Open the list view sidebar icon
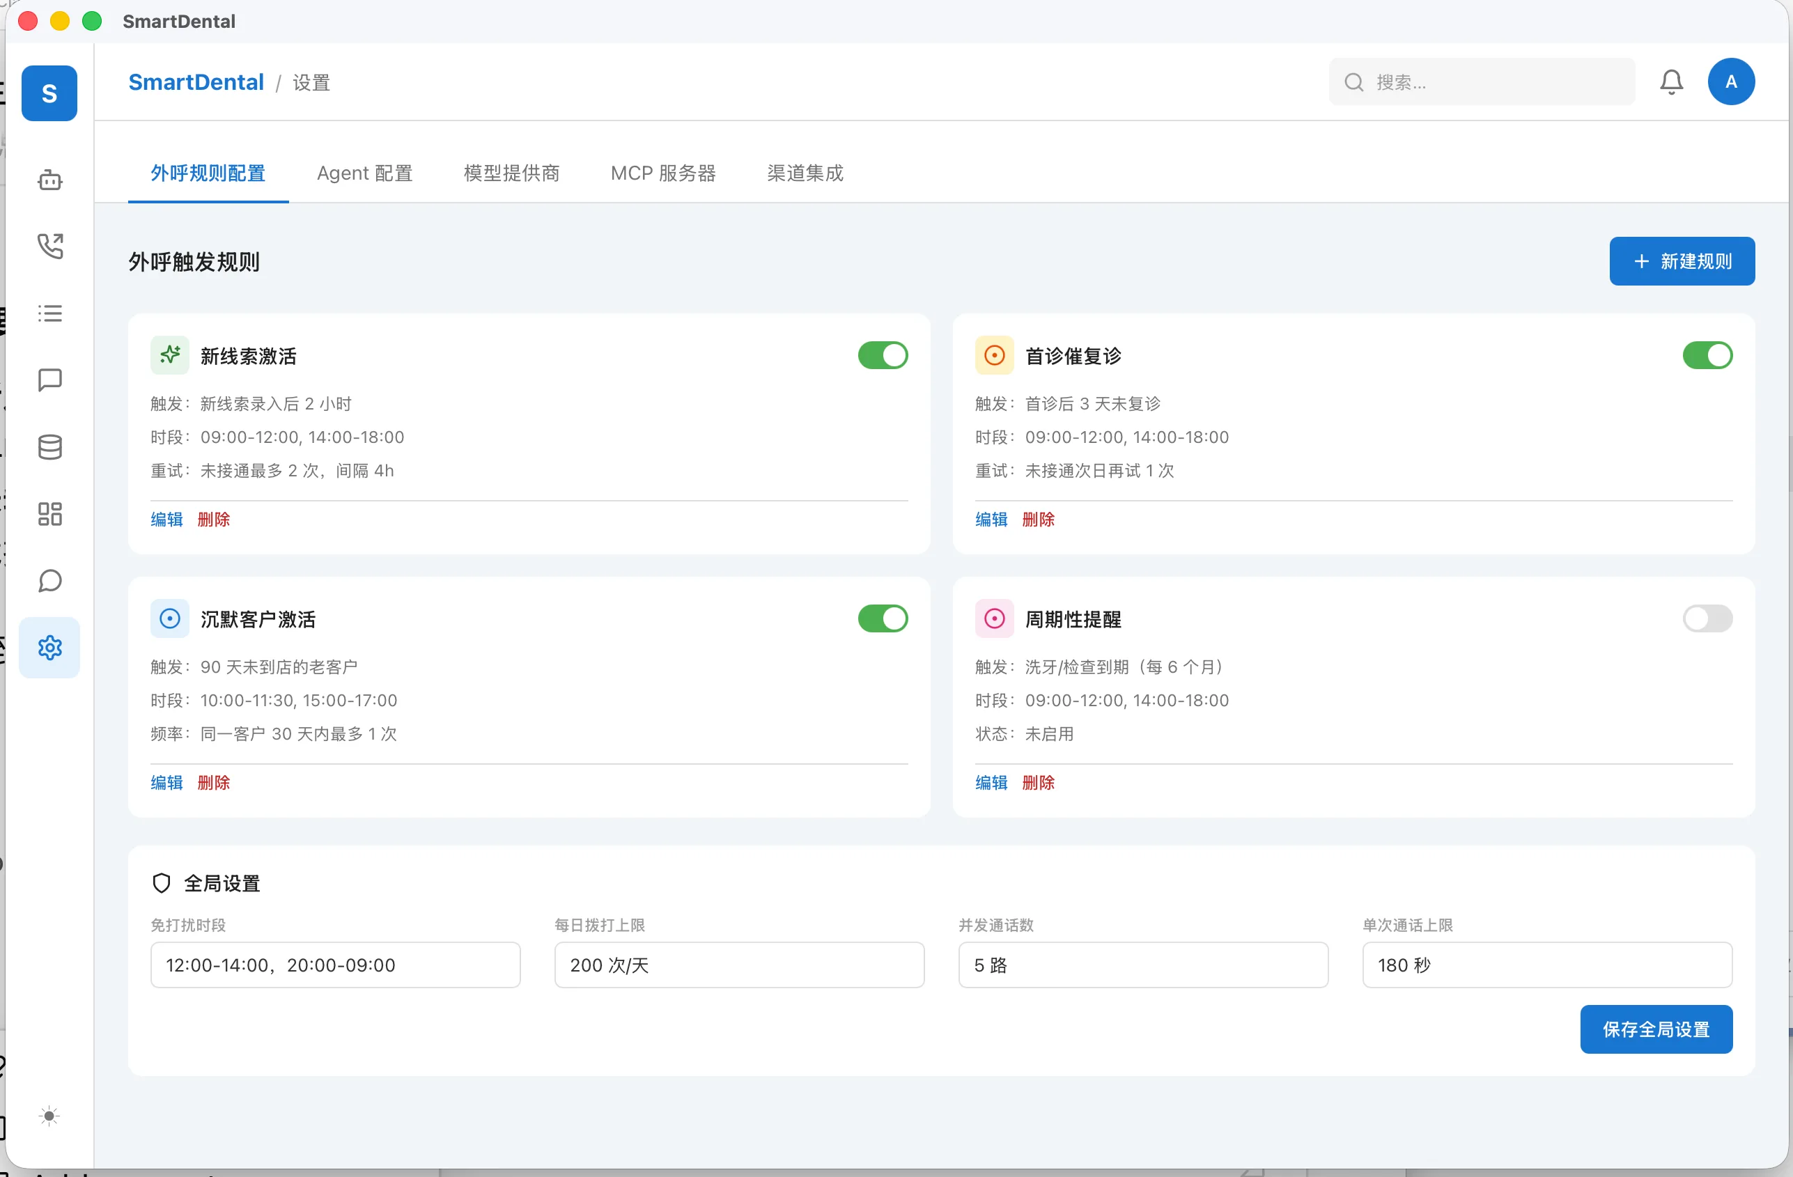 49,313
